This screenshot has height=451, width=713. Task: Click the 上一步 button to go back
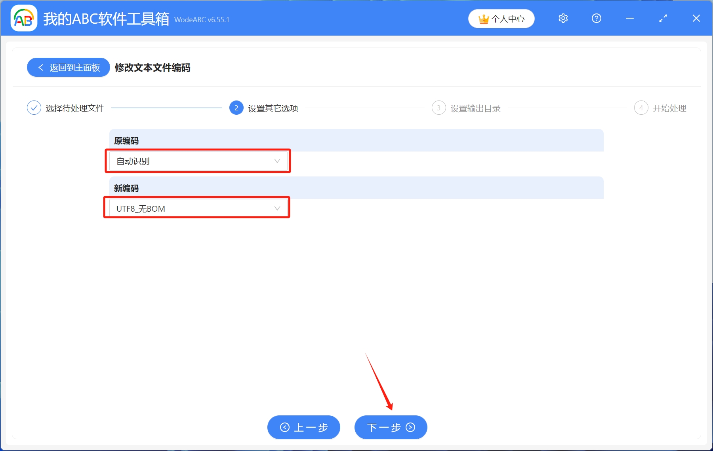pos(304,428)
